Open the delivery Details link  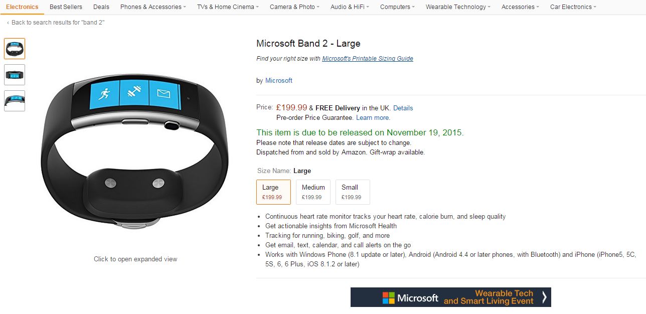[403, 108]
